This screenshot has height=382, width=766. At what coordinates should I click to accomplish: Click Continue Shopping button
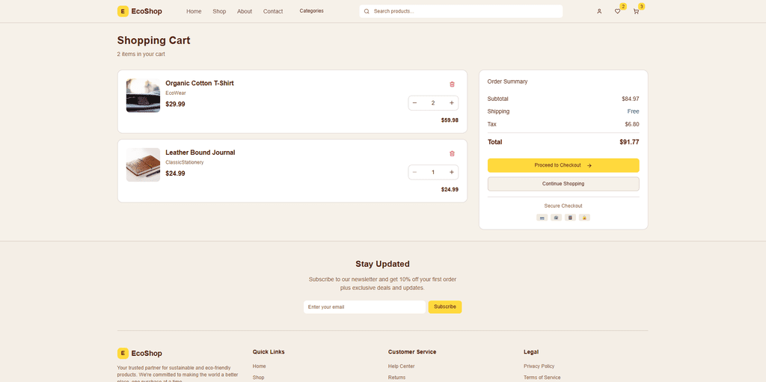click(x=563, y=184)
